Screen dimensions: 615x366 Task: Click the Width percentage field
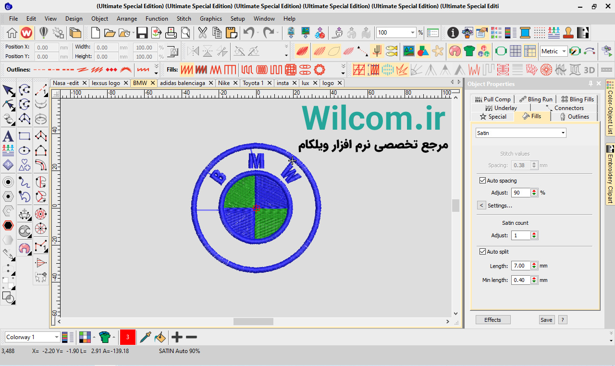145,48
